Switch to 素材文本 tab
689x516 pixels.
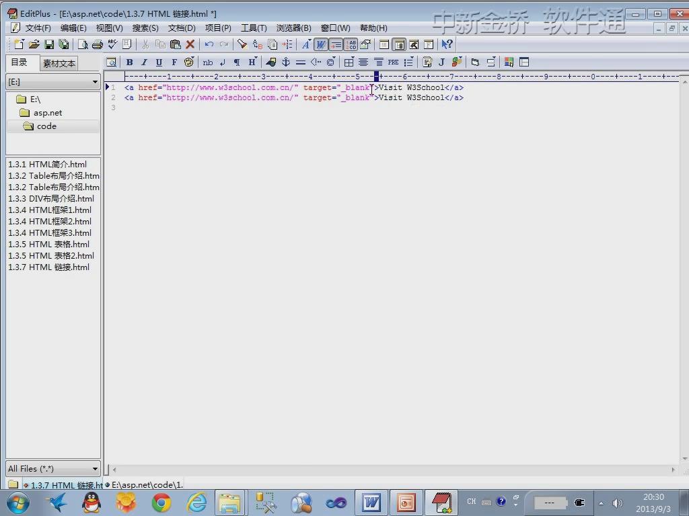point(59,64)
